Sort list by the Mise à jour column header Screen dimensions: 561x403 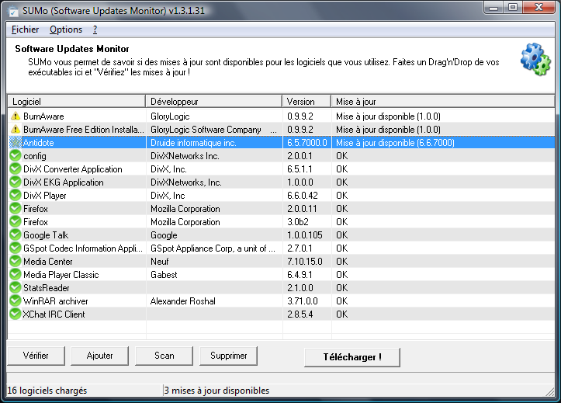443,102
